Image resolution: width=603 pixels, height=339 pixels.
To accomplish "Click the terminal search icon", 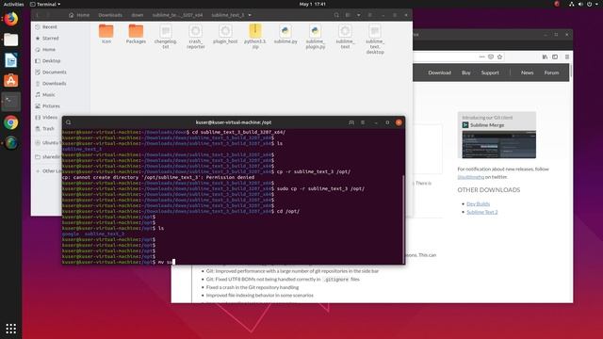I will [69, 122].
